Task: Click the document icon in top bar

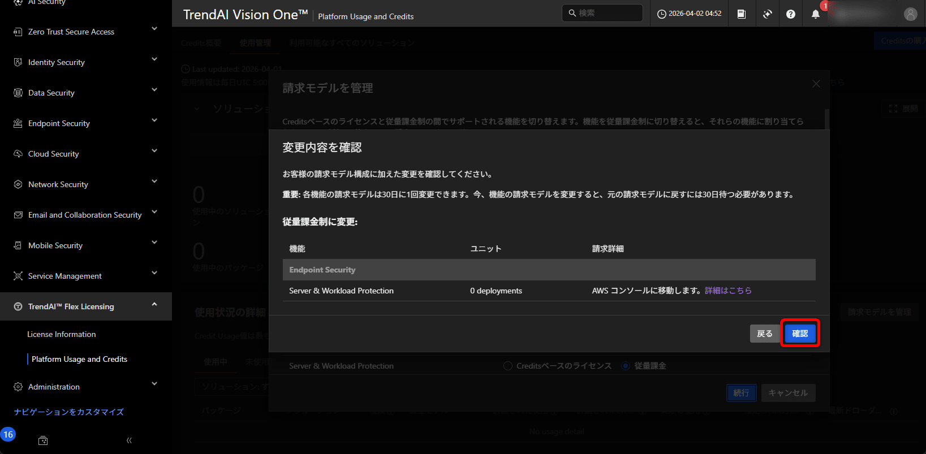Action: coord(741,14)
